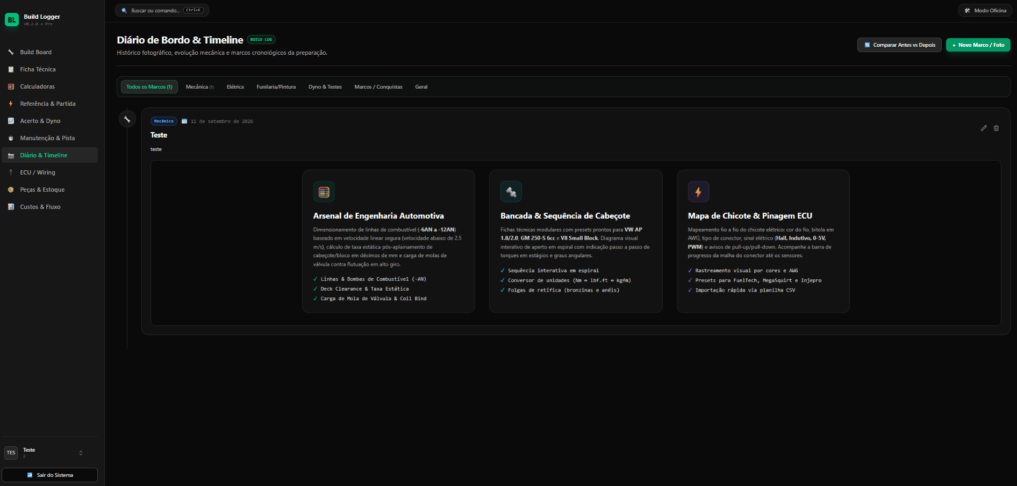Open Ficha Técnica via its clipboard icon
This screenshot has width=1017, height=486.
point(11,69)
